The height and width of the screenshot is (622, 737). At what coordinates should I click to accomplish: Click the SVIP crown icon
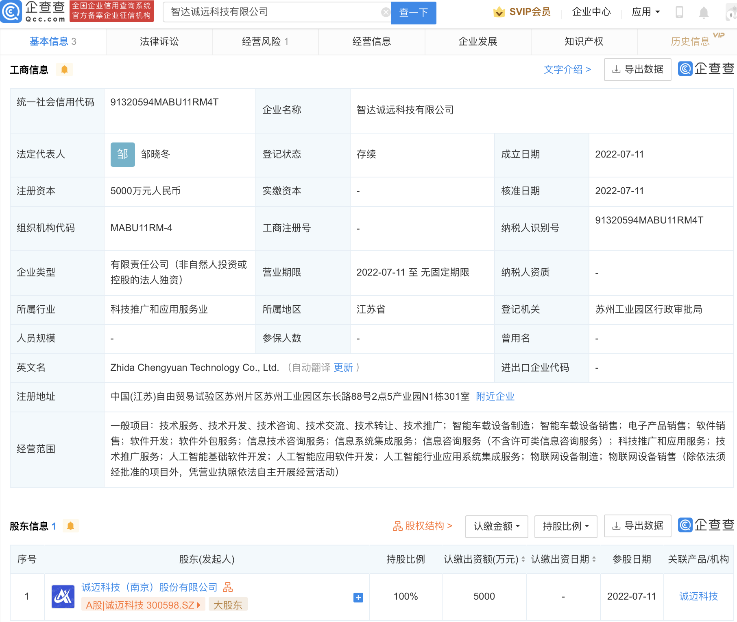click(x=499, y=12)
